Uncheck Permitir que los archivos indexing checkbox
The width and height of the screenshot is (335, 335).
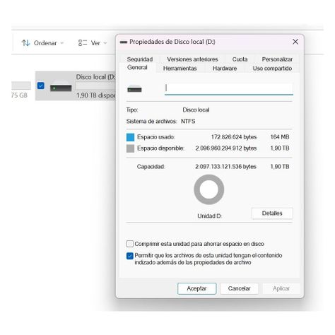[130, 256]
